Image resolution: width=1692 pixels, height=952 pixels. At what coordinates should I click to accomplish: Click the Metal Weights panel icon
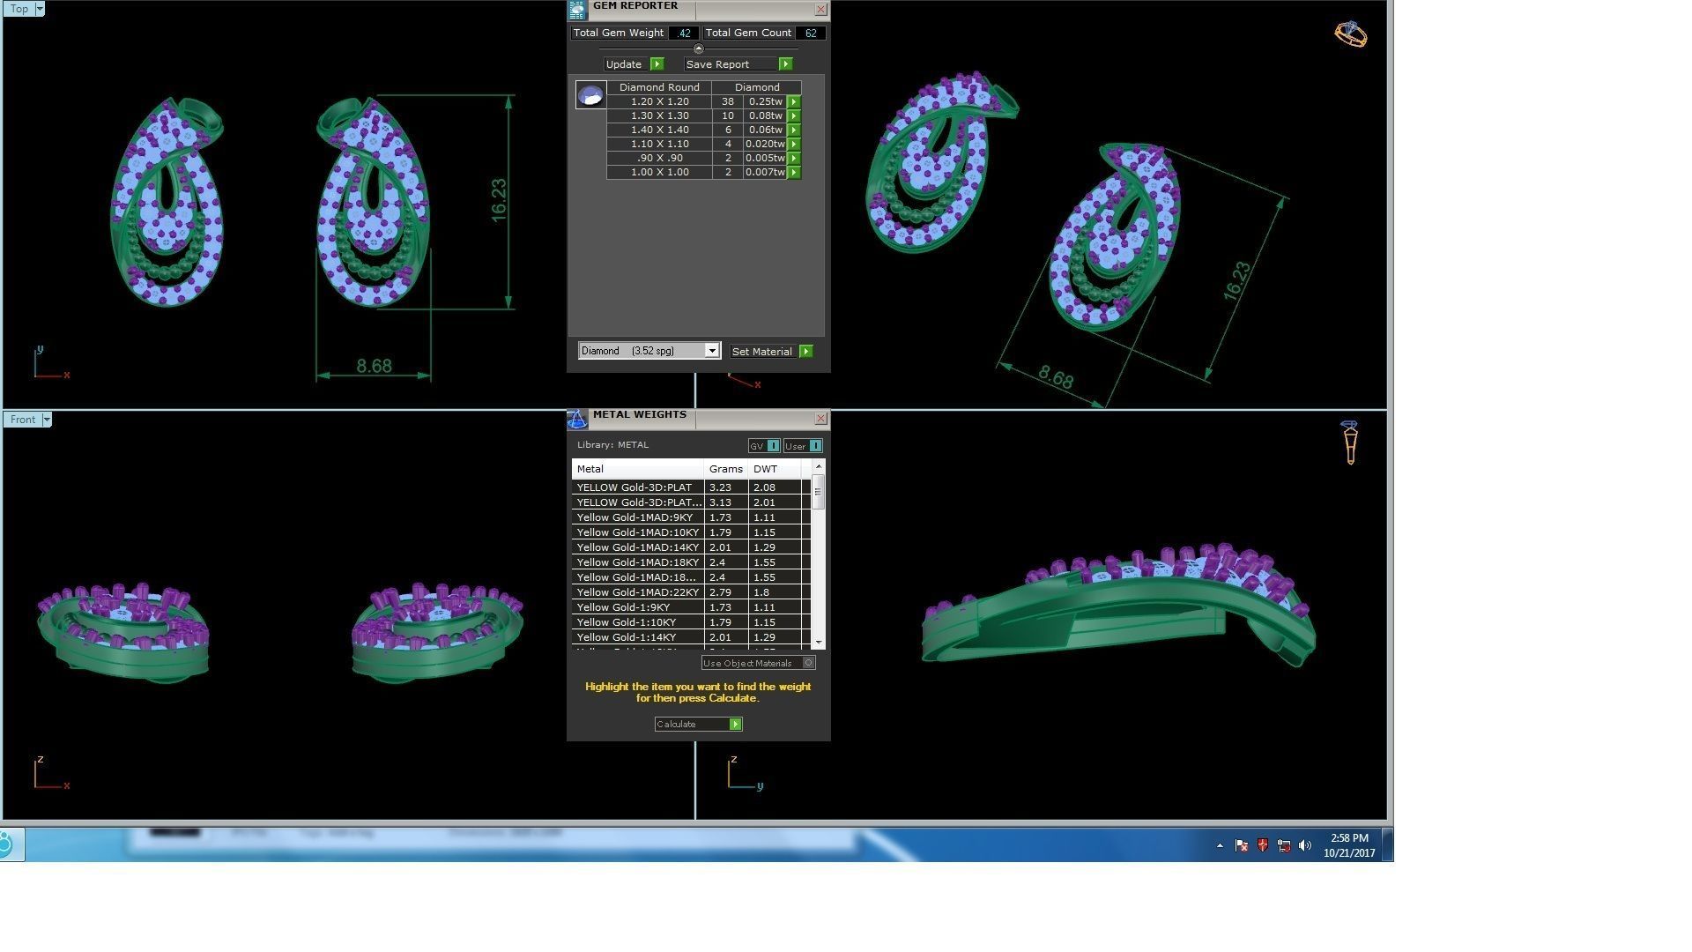[x=576, y=420]
